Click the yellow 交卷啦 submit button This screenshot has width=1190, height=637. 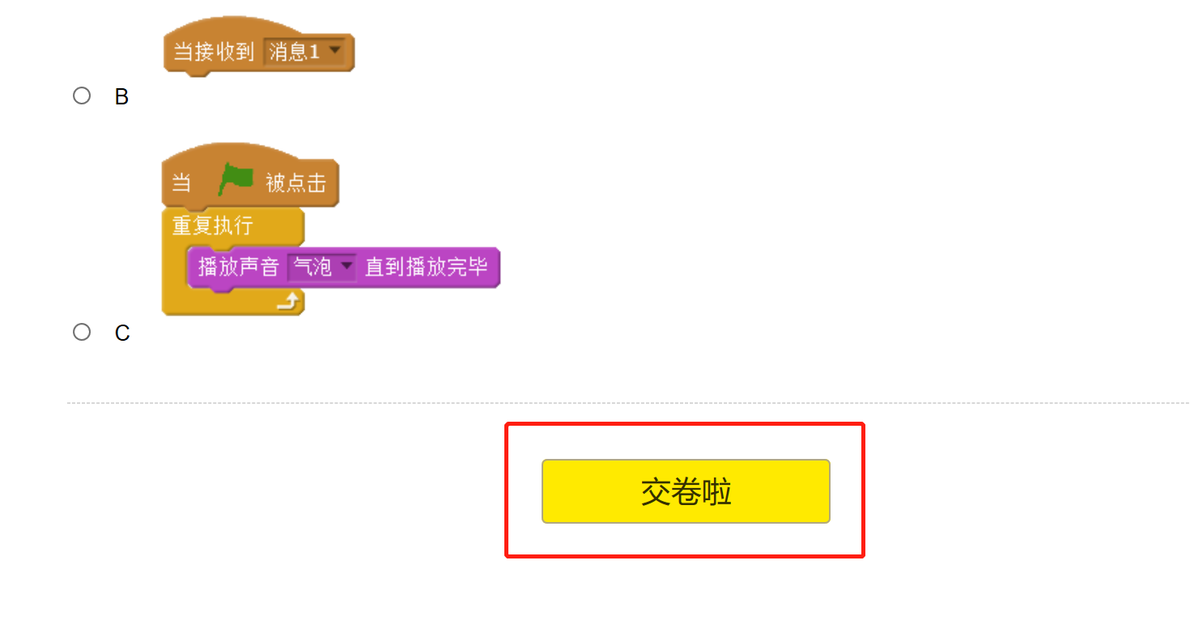pyautogui.click(x=686, y=491)
